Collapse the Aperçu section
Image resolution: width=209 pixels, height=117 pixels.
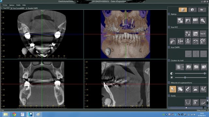pos(169,14)
